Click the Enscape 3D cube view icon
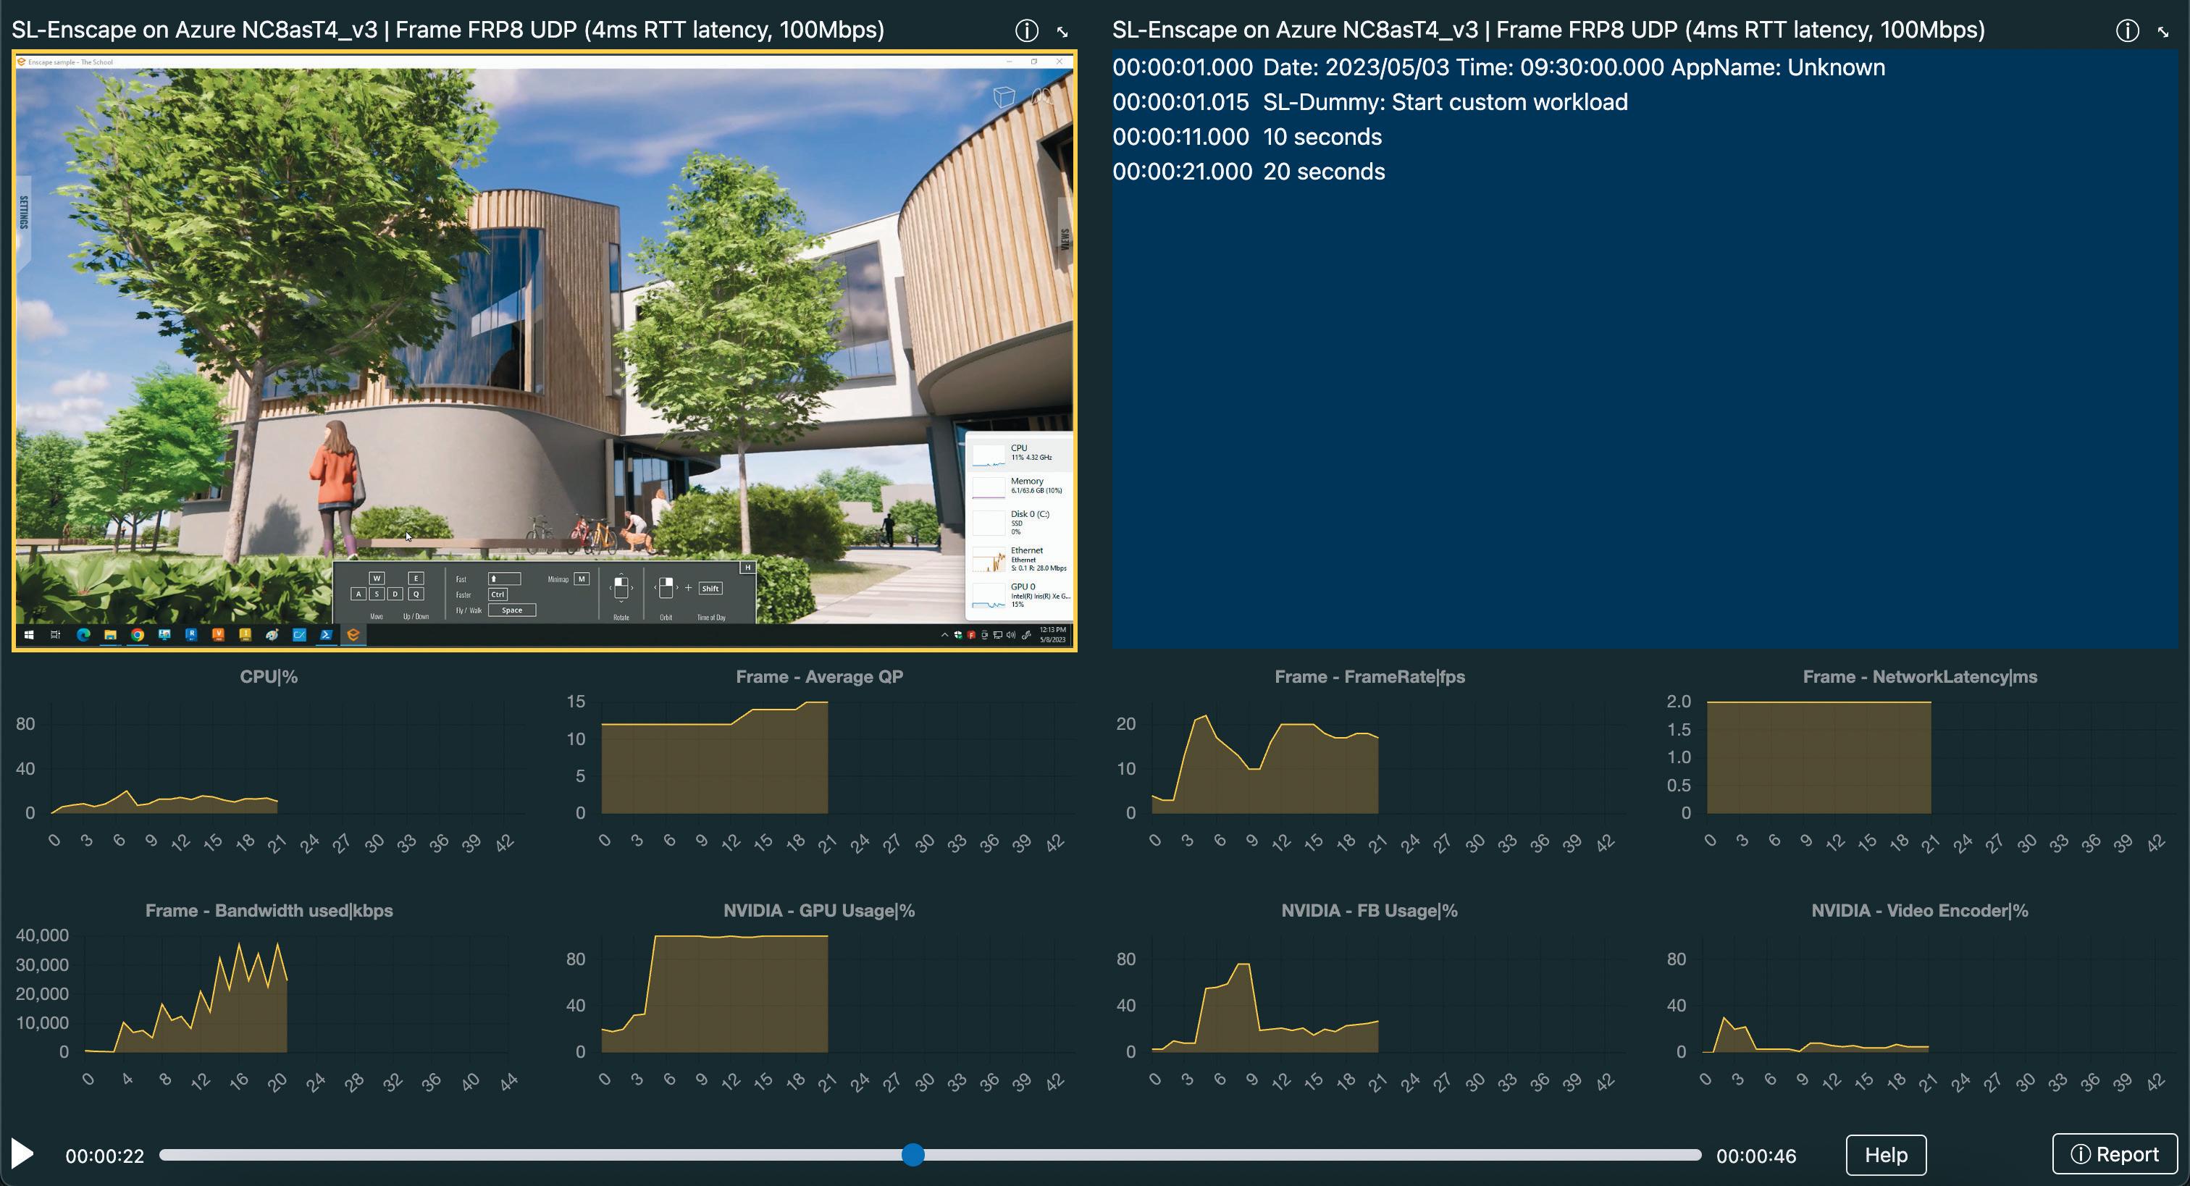The image size is (2190, 1186). (1004, 97)
